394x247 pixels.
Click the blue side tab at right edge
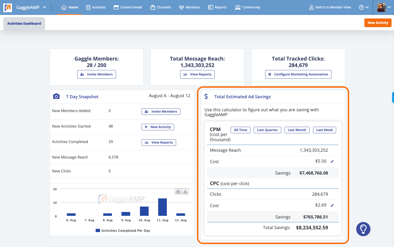393,97
